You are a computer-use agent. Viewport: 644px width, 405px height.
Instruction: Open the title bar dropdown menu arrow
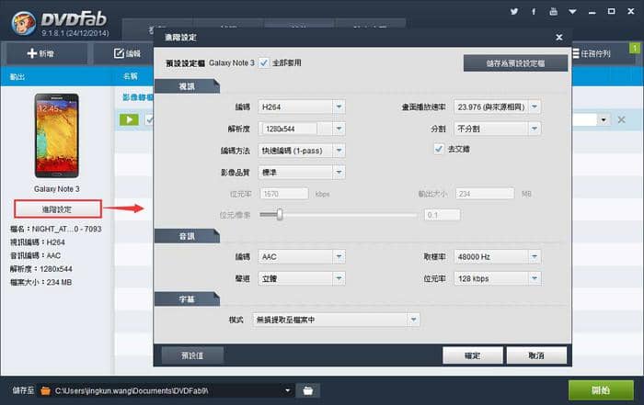tap(572, 12)
